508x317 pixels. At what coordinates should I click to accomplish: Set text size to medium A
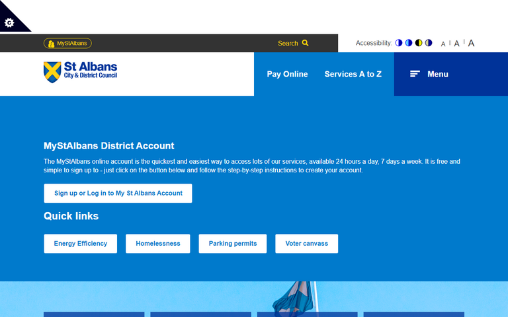[456, 44]
